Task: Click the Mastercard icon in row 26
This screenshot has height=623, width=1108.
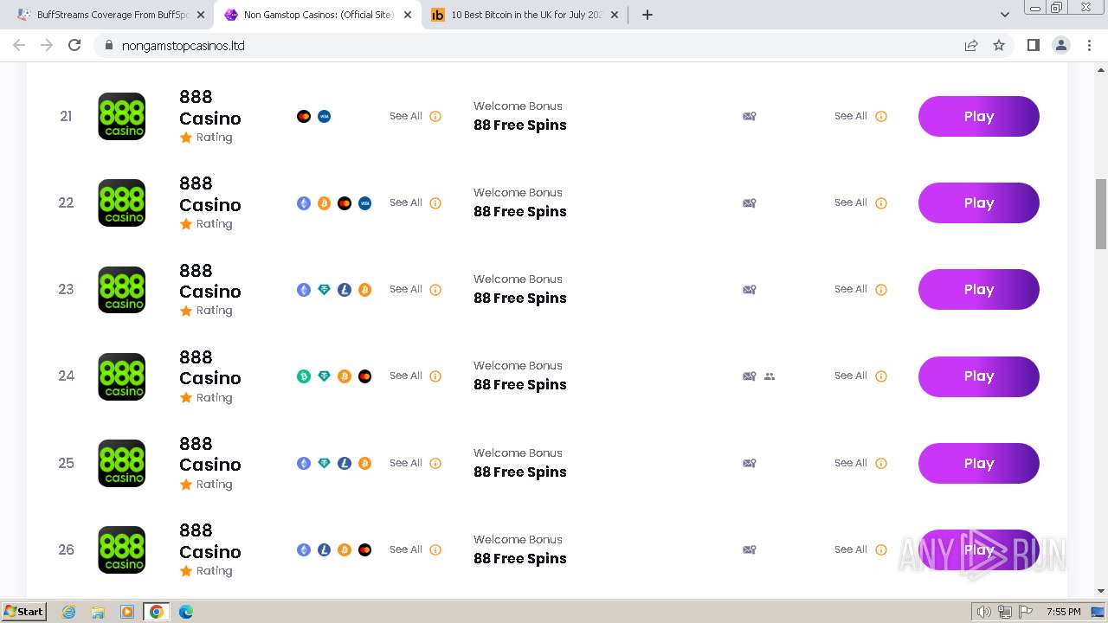Action: 365,549
